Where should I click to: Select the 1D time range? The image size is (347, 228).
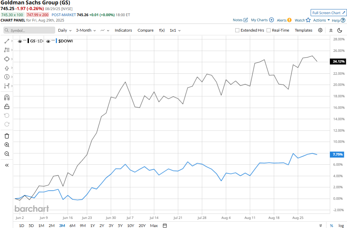pos(22,226)
